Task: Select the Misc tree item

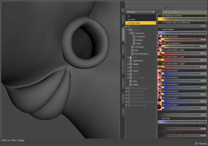Action: click(x=136, y=50)
